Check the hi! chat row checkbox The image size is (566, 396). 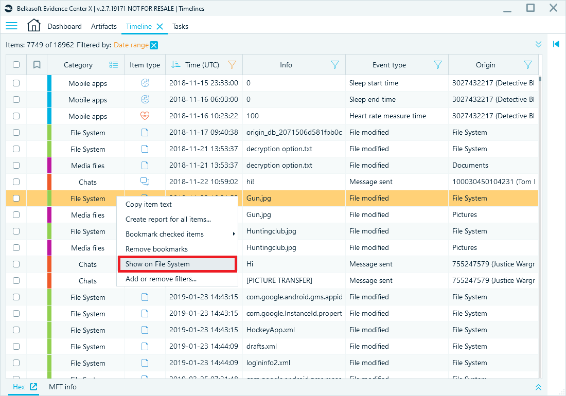16,182
